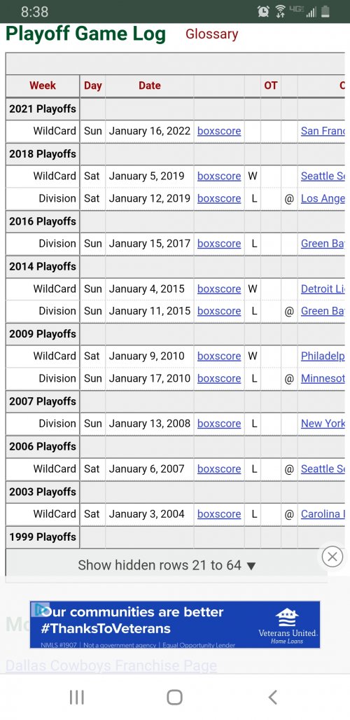
Task: Open boxscore for January 16, 2022 game
Action: [x=219, y=131]
